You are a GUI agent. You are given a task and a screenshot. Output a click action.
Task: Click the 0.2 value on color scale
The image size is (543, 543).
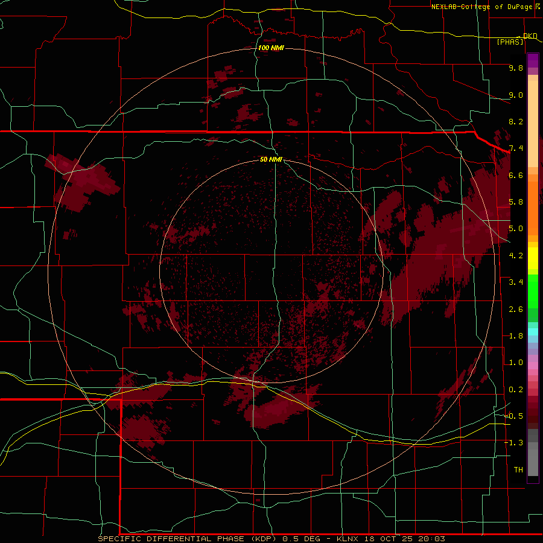coord(516,390)
